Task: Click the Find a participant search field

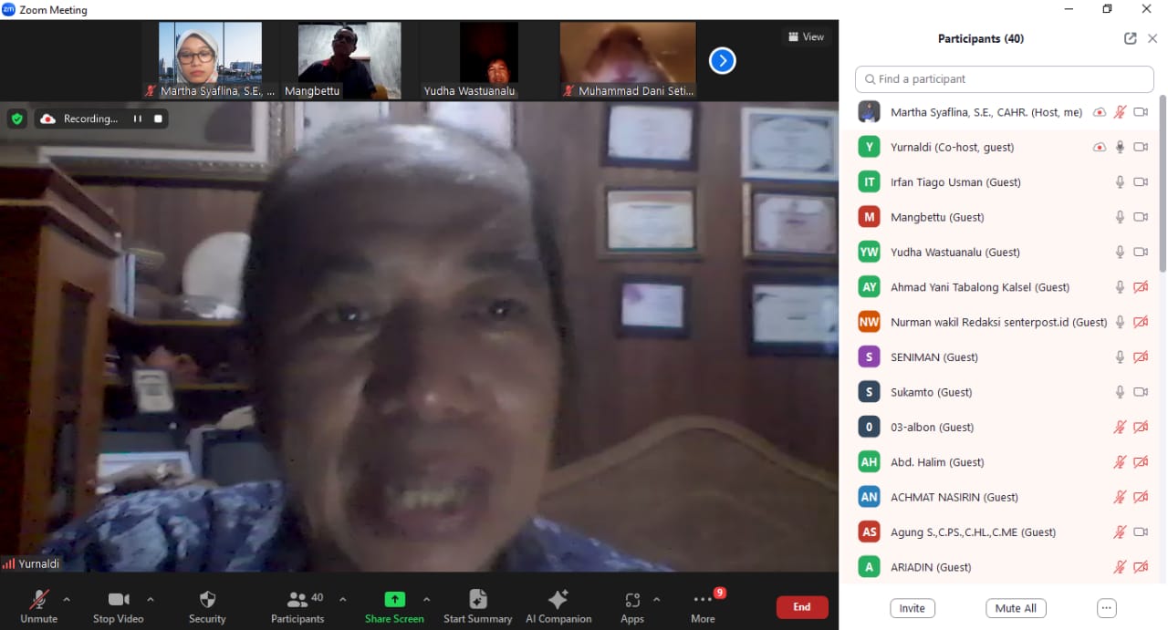Action: click(x=1005, y=79)
